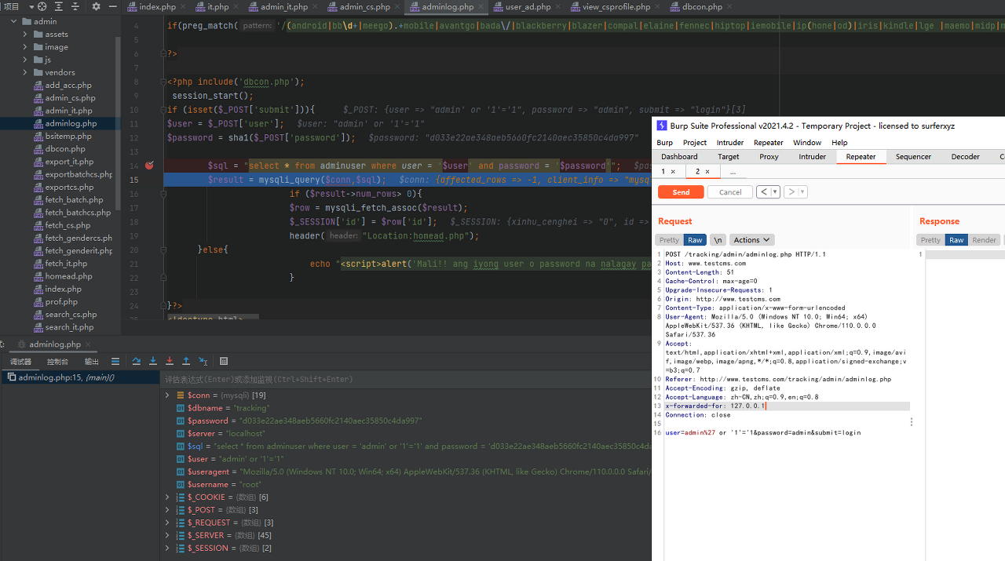Click the Evaluate Expression calculator icon
Image resolution: width=1005 pixels, height=561 pixels.
(224, 361)
